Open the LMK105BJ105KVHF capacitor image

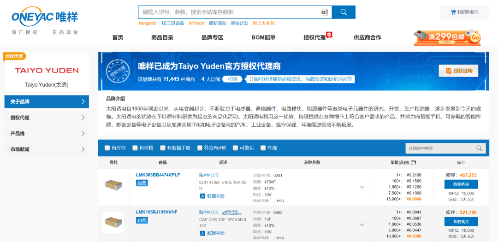coord(113,222)
